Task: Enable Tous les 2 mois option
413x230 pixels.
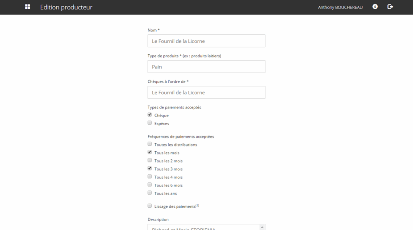Action: [150, 160]
